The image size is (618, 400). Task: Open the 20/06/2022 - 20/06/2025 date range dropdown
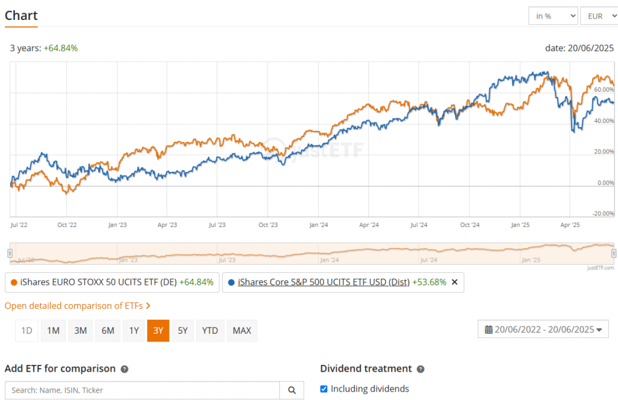[543, 329]
